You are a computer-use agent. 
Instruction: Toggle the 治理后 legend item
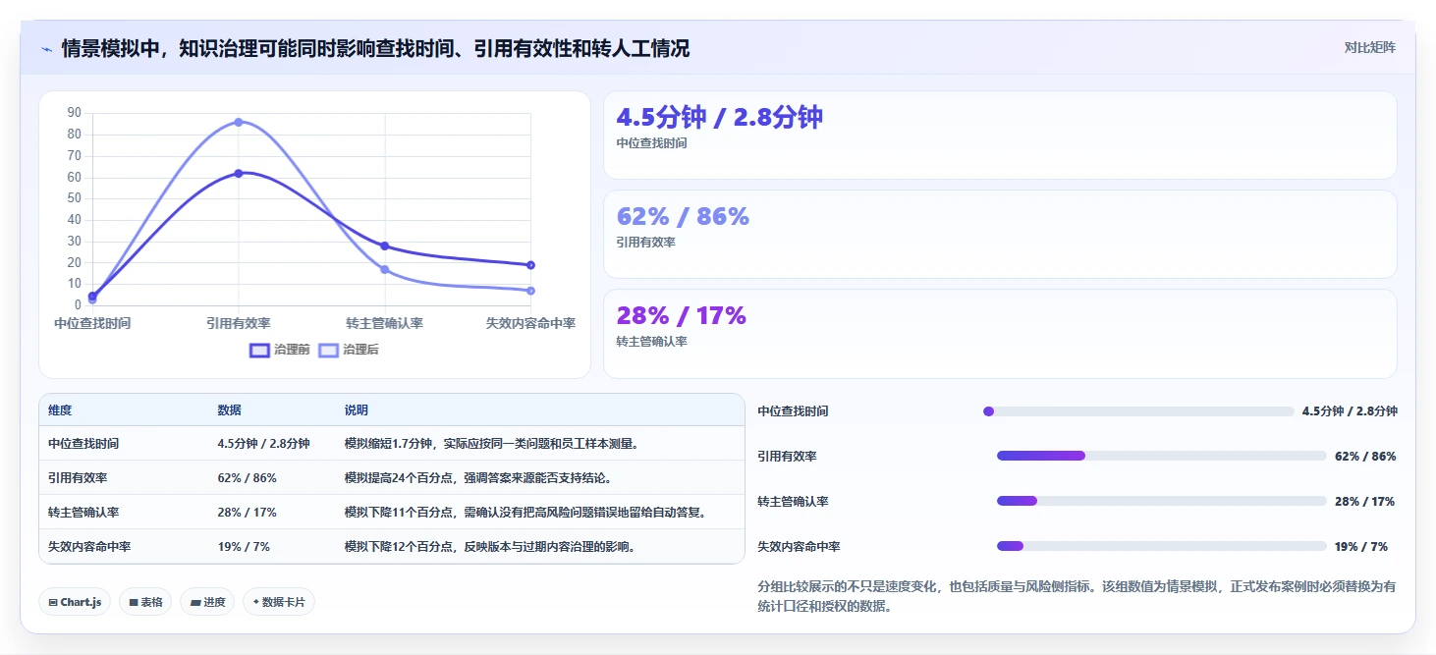click(349, 350)
